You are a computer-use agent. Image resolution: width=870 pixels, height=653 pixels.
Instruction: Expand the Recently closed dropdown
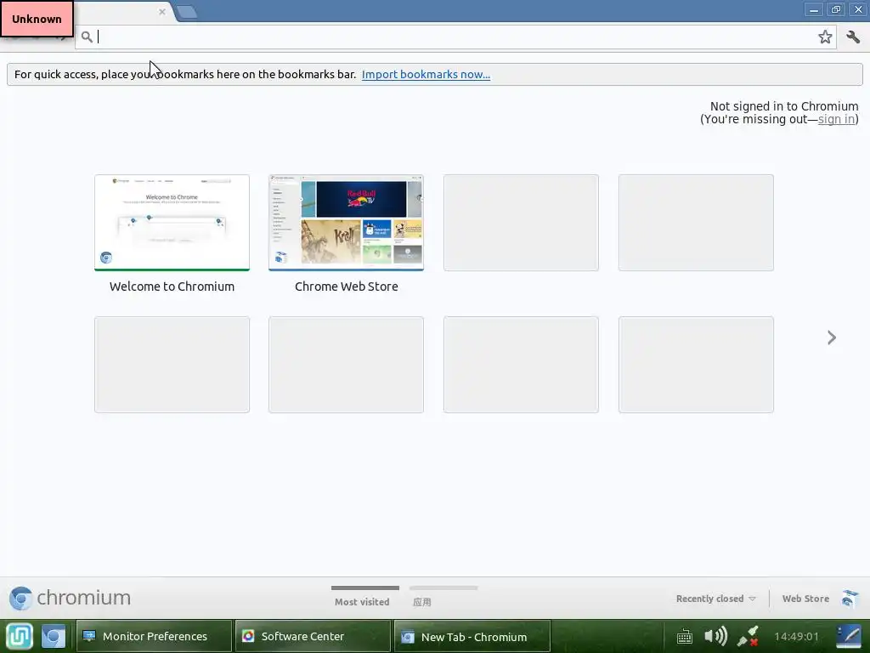715,599
